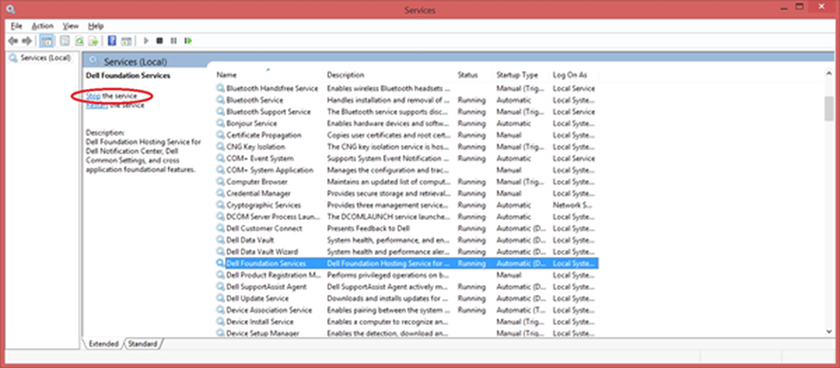Click the gear icon of Bluetooth Handsfree Service

(x=220, y=88)
